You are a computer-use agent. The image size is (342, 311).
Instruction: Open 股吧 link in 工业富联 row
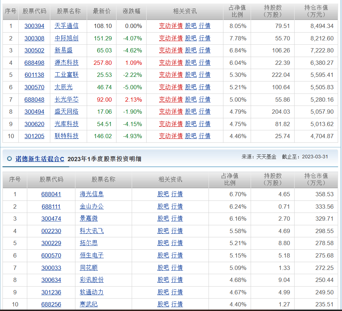point(190,75)
